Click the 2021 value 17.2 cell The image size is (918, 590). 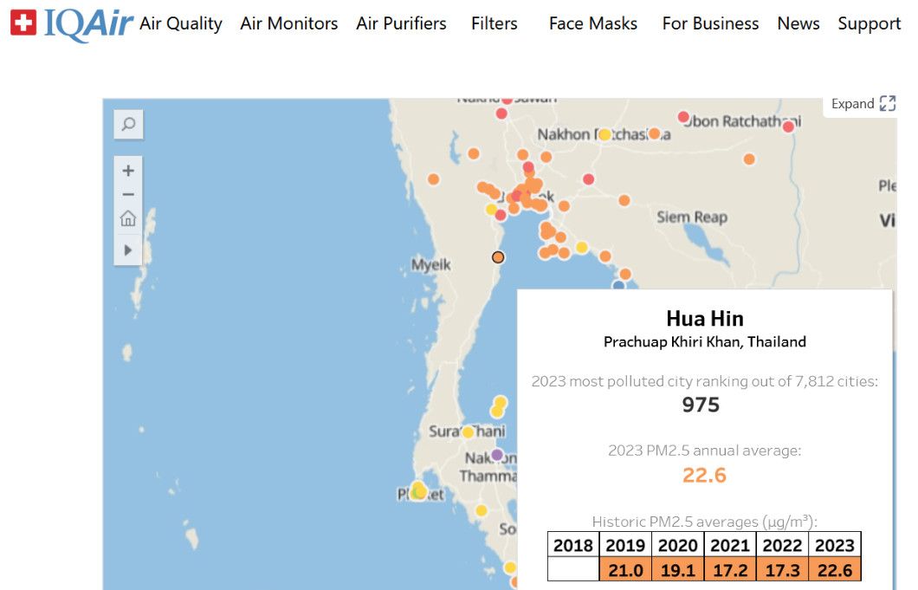coord(730,569)
